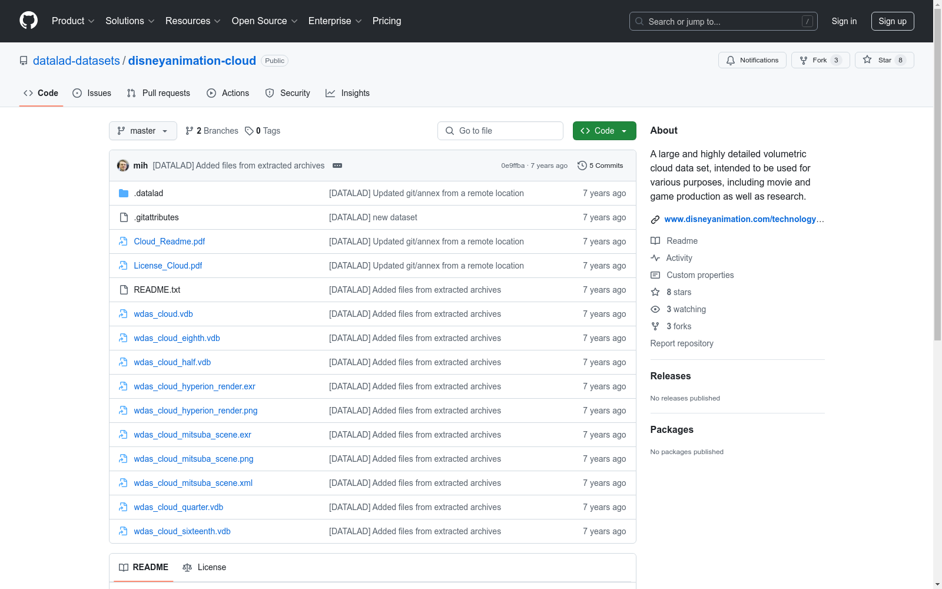Select the License tab below file list
942x589 pixels.
point(204,567)
